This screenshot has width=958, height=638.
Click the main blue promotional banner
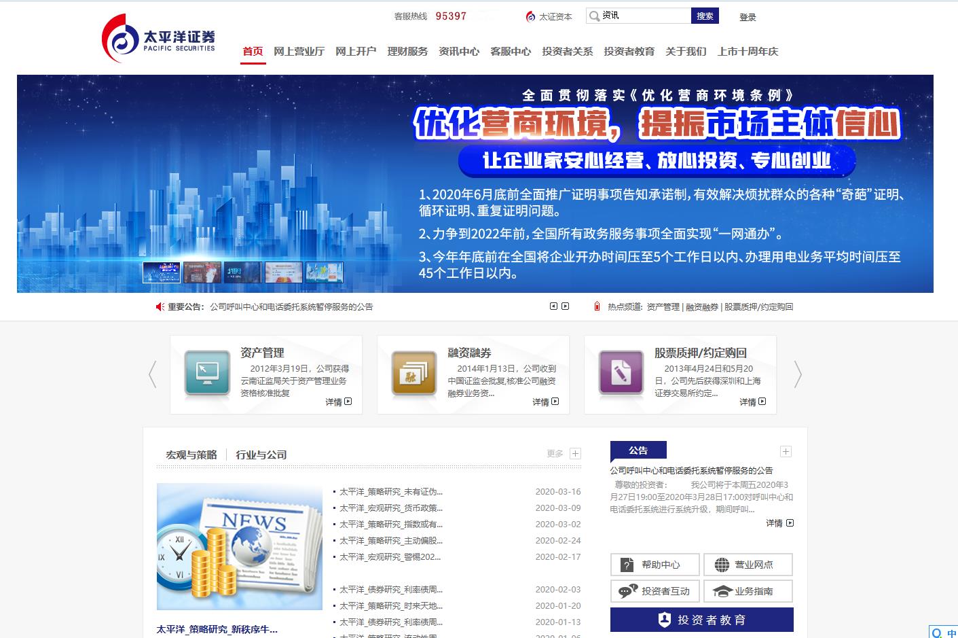pos(475,183)
